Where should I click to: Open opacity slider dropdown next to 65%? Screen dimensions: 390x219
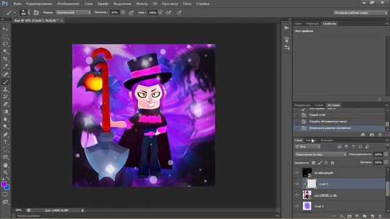click(x=123, y=12)
